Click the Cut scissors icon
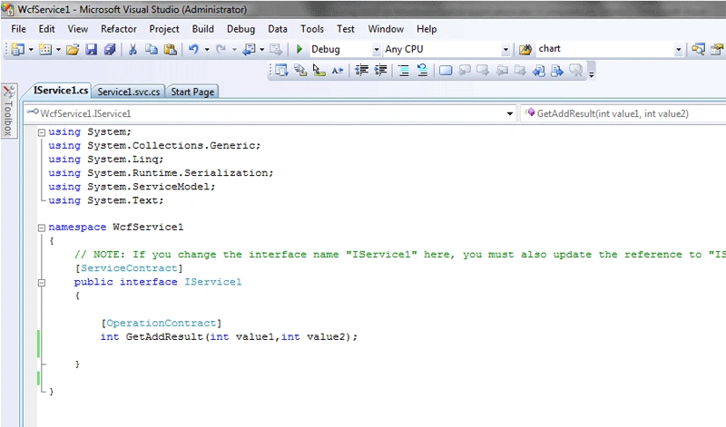 pyautogui.click(x=132, y=49)
